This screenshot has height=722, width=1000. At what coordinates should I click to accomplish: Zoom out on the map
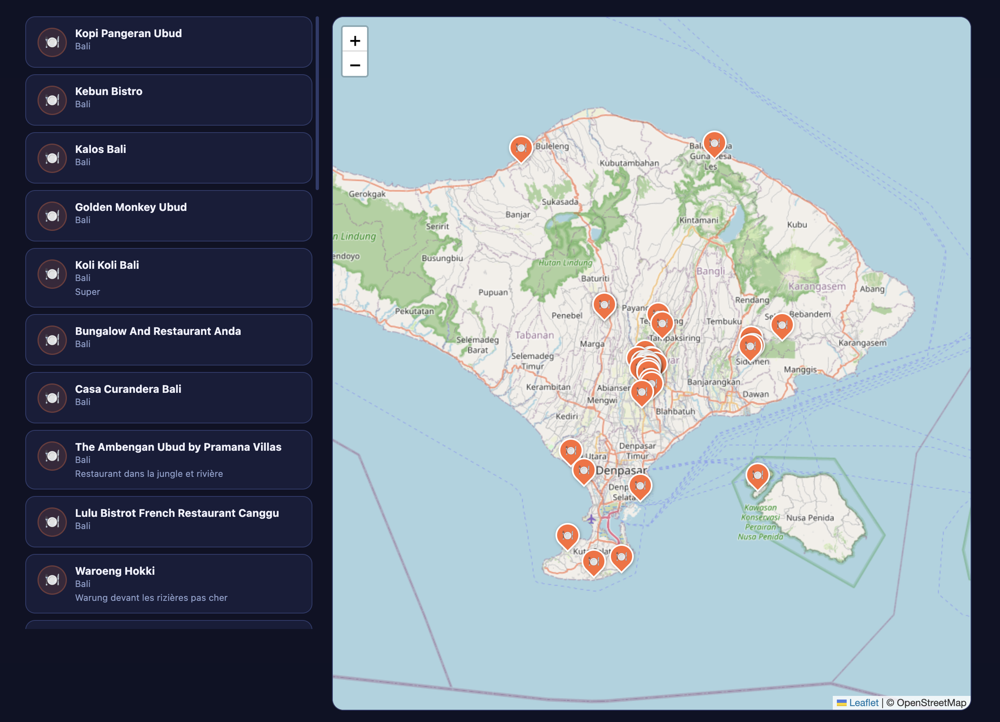(x=354, y=64)
